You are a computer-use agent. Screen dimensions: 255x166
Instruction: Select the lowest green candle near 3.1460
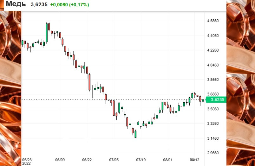(135, 134)
